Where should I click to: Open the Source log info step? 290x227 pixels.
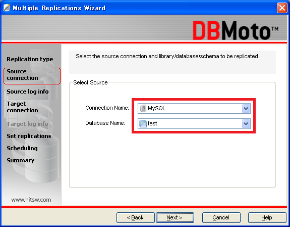click(x=28, y=92)
